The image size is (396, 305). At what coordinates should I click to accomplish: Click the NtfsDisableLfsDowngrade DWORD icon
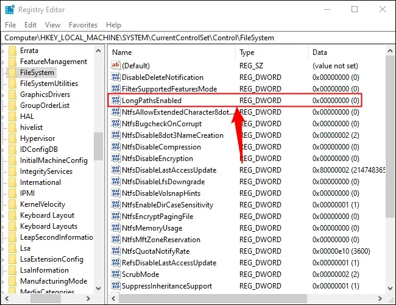pyautogui.click(x=115, y=182)
